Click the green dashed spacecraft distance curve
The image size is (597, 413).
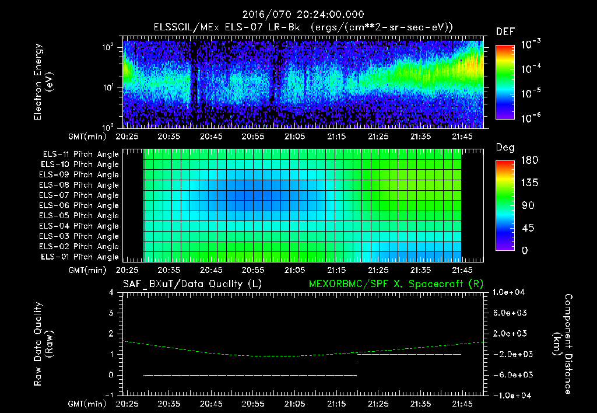click(303, 355)
